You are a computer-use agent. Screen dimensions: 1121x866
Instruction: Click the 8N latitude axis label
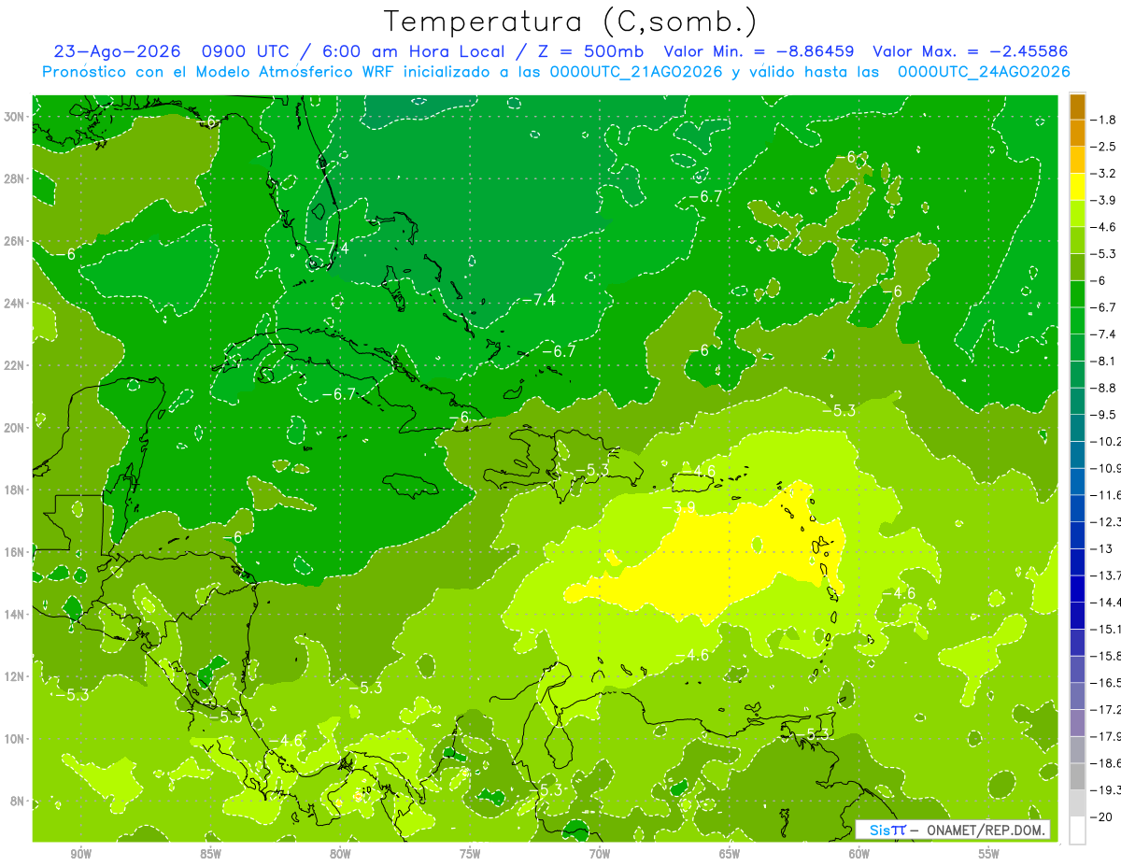[x=19, y=801]
